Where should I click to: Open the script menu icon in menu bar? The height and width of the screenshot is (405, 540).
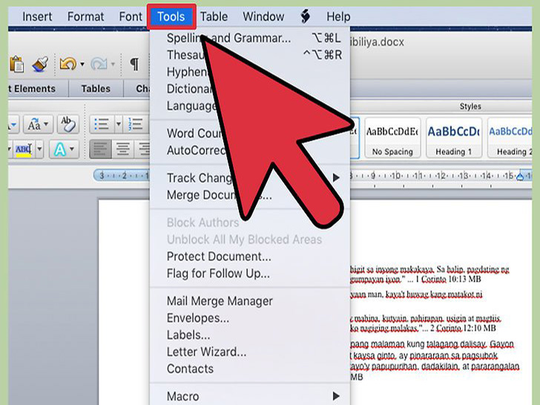pos(305,16)
